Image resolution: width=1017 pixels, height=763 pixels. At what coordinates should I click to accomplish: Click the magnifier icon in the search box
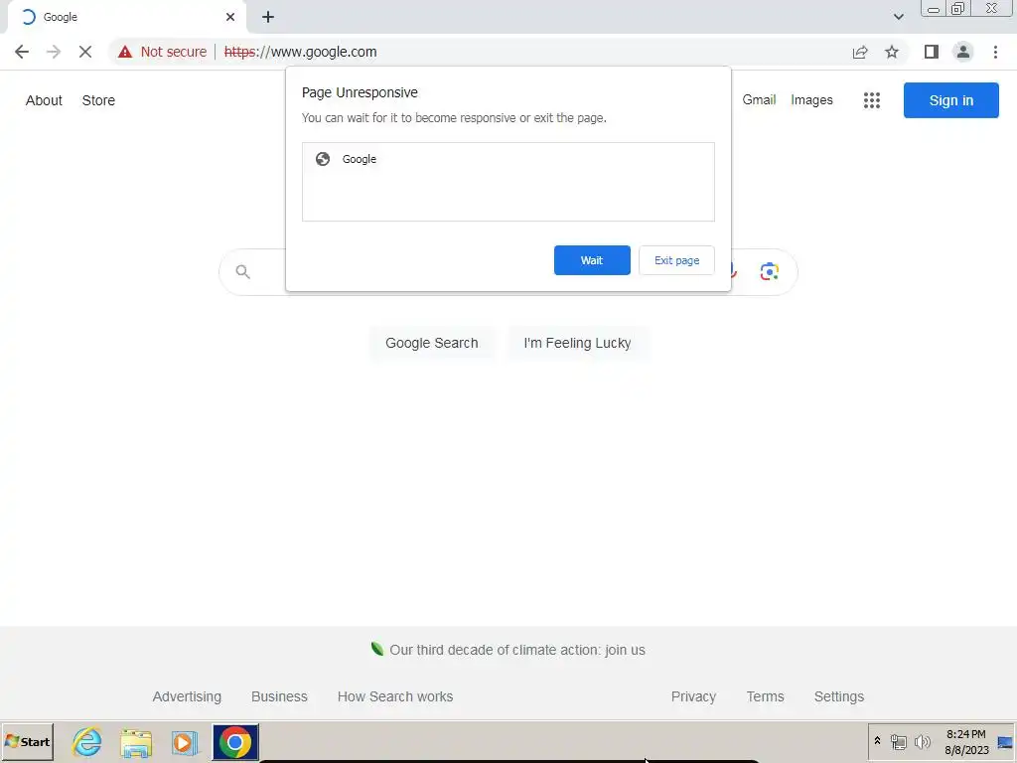tap(242, 271)
